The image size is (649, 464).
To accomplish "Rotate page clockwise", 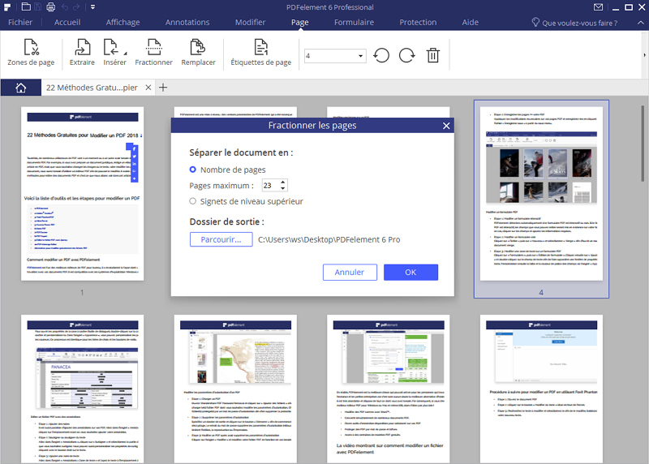I will pos(407,55).
